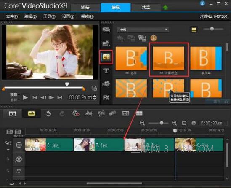The width and height of the screenshot is (231, 188).
Task: Toggle the overlay track lock icon
Action: (8, 159)
